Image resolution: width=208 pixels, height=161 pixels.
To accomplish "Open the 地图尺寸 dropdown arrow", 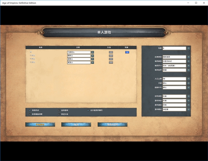I will [x=189, y=65].
